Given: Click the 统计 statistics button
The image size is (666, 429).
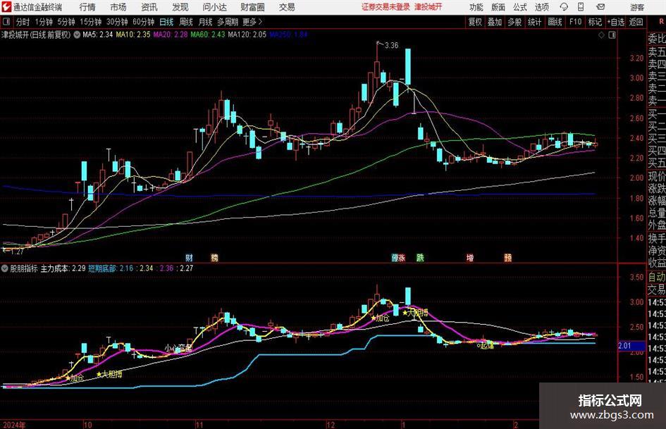Looking at the screenshot, I should [534, 22].
